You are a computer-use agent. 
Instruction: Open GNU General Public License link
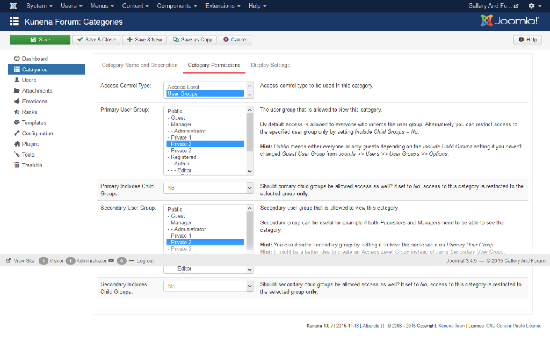point(513,326)
